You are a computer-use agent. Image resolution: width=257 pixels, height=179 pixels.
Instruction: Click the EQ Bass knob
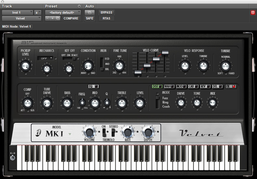click(x=67, y=103)
